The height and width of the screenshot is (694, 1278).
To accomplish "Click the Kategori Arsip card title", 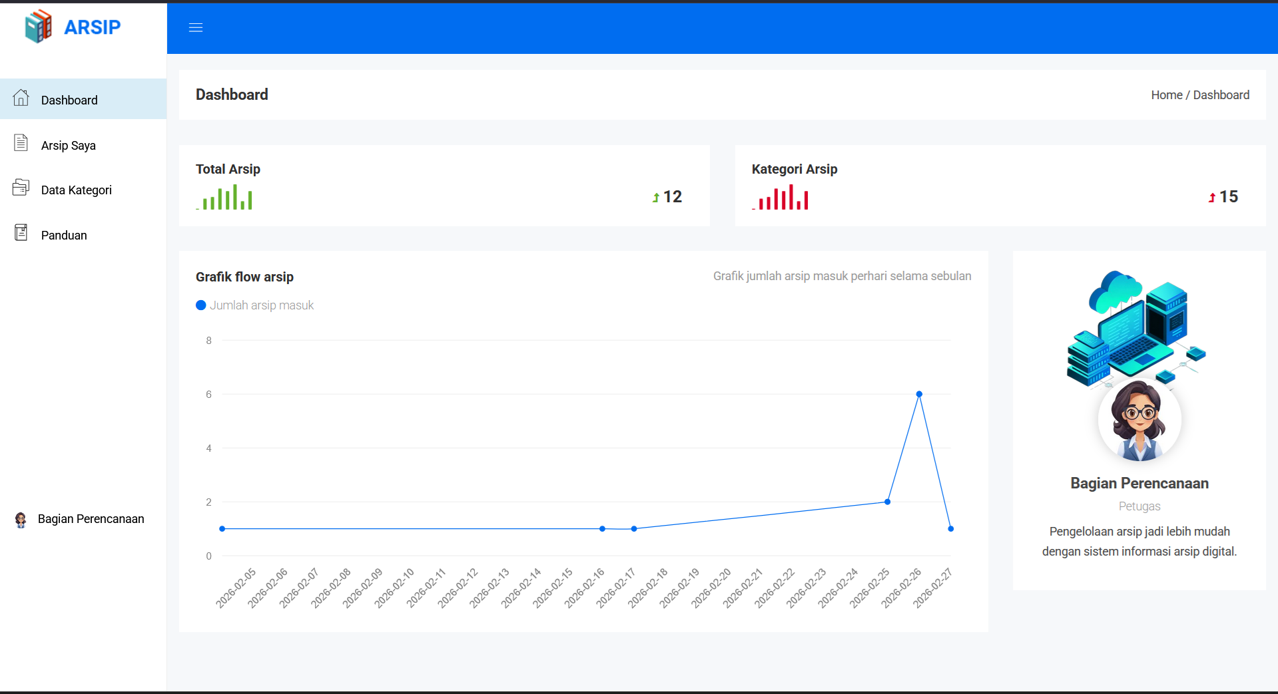I will pos(795,169).
